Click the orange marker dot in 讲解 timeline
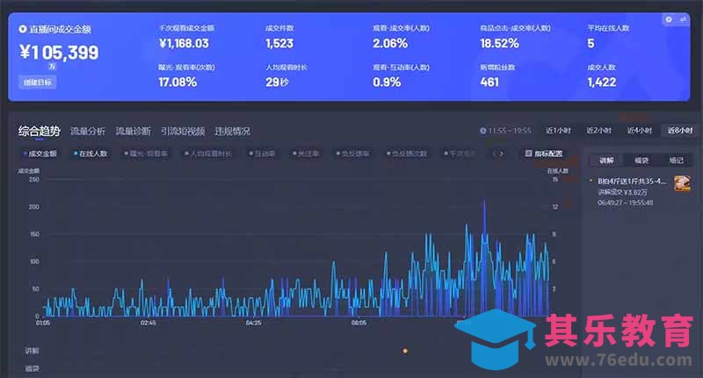The height and width of the screenshot is (378, 703). tap(405, 351)
